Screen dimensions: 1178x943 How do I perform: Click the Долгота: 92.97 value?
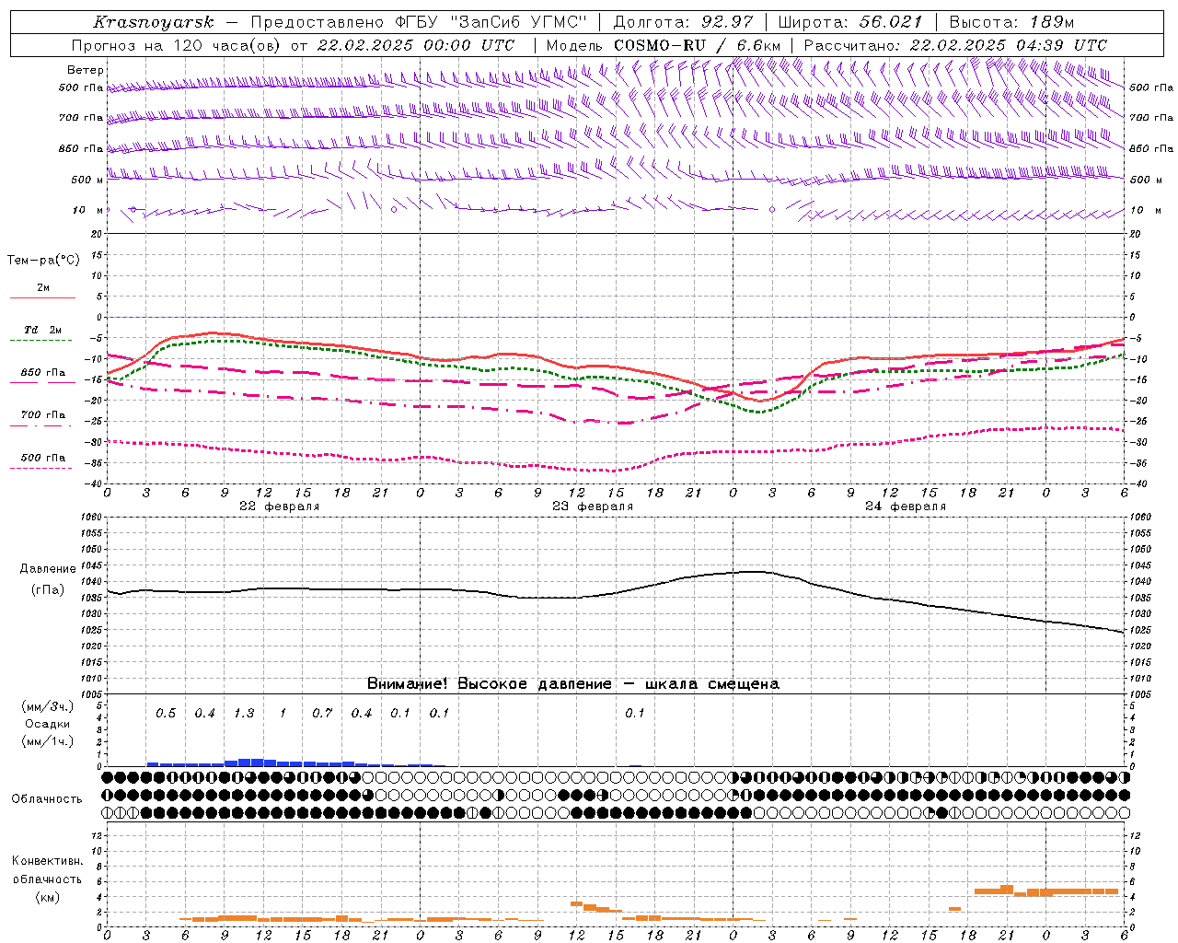coord(683,22)
